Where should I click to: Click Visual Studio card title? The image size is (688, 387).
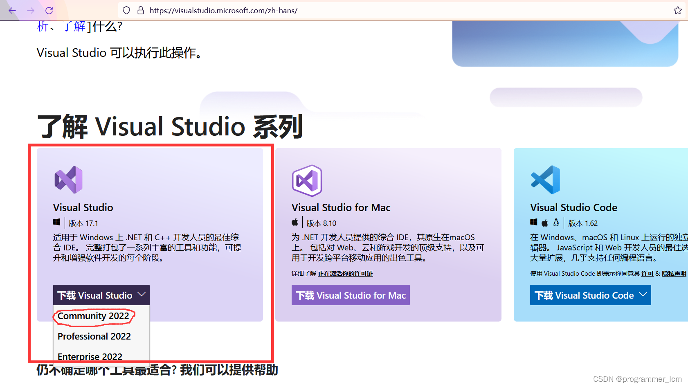pyautogui.click(x=83, y=207)
